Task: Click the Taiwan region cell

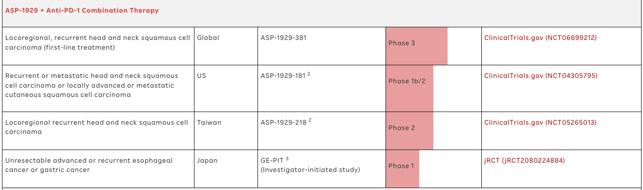Action: tap(209, 122)
